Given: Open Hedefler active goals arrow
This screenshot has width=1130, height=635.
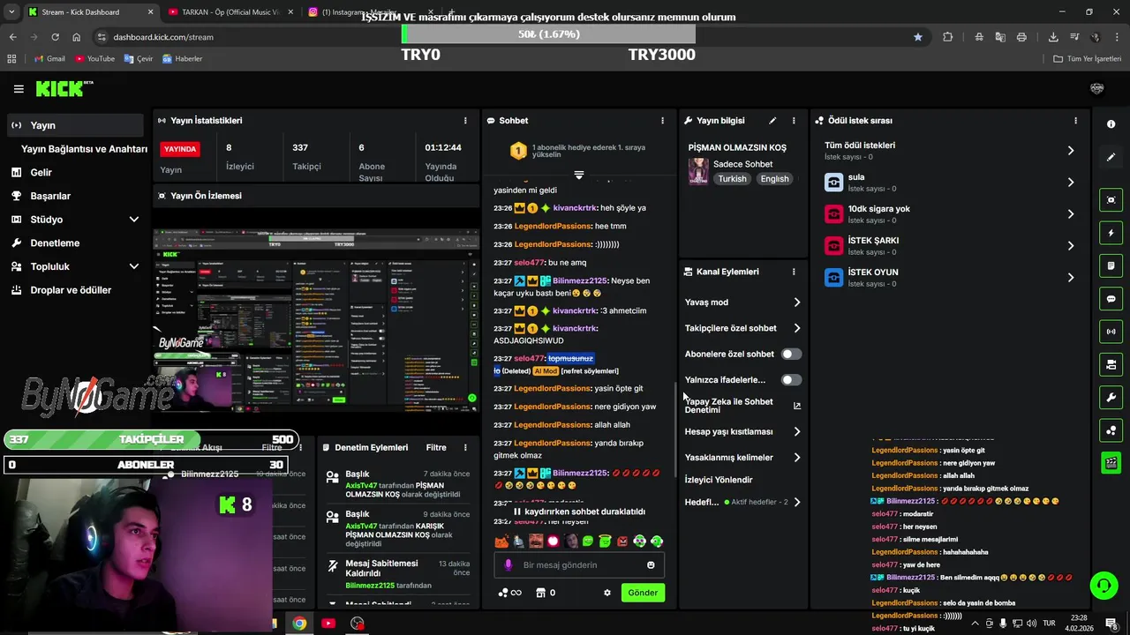Looking at the screenshot, I should 796,502.
